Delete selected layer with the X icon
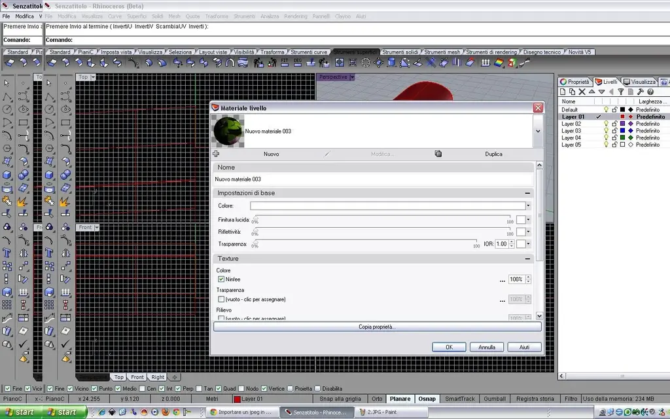 (582, 92)
